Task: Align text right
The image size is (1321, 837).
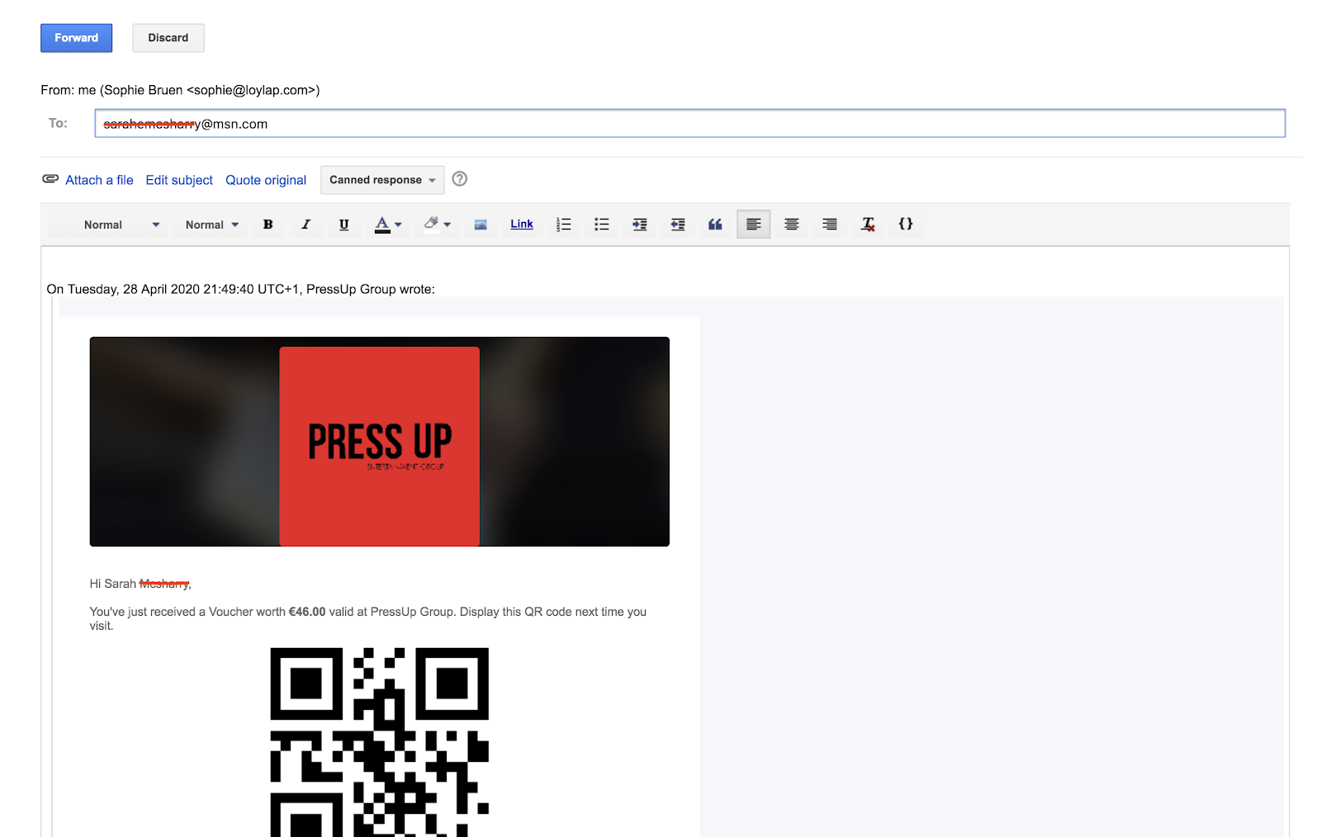Action: click(830, 225)
